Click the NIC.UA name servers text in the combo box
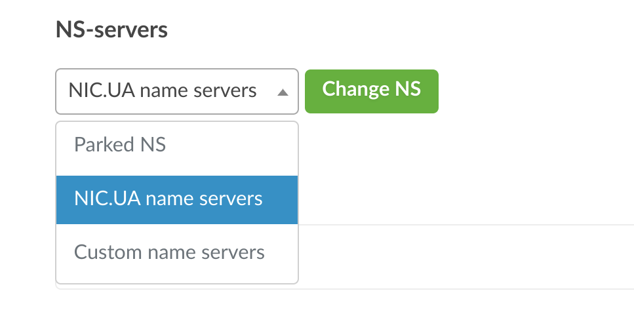The image size is (634, 312). coord(163,91)
